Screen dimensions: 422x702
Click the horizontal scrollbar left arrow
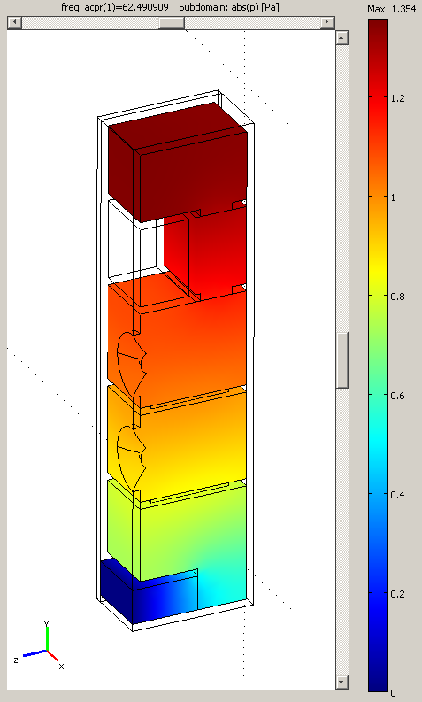(x=15, y=22)
